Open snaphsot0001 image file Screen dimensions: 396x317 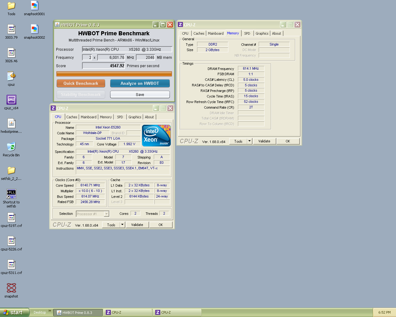click(34, 8)
